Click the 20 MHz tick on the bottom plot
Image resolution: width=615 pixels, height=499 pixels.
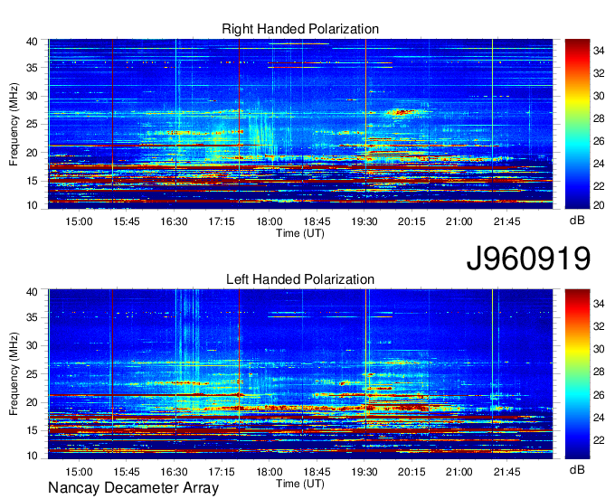point(33,402)
